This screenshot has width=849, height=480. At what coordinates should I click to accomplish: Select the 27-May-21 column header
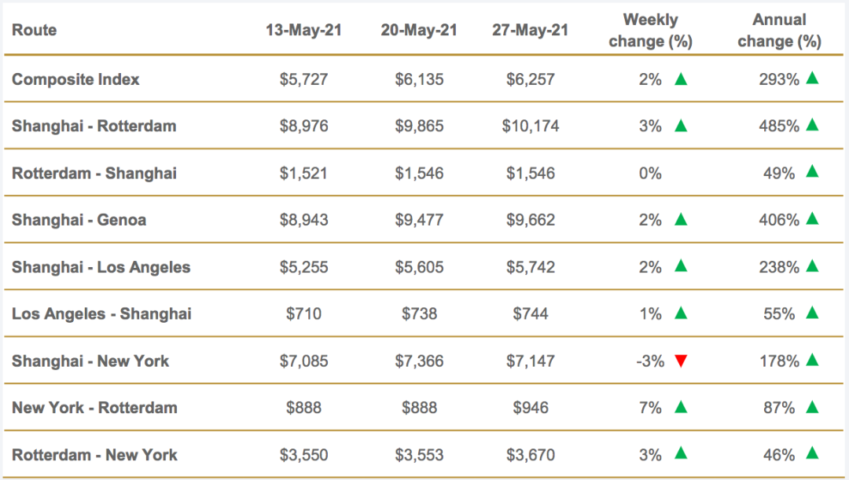[x=531, y=31]
